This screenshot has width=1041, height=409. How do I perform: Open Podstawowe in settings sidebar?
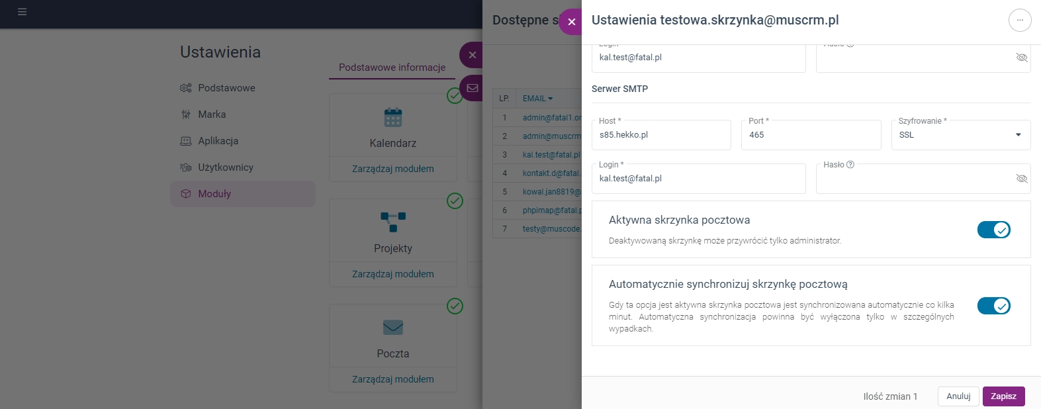[x=242, y=88]
